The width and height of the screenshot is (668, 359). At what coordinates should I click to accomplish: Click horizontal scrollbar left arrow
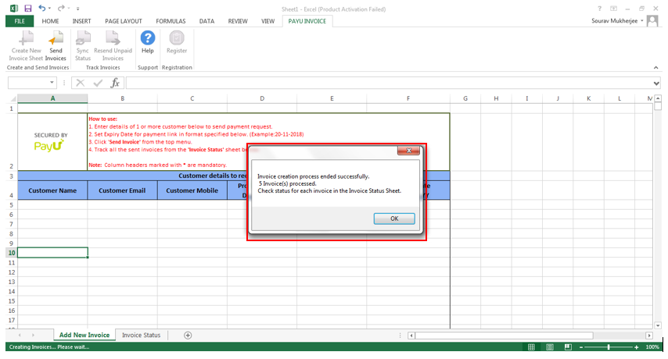(411, 336)
